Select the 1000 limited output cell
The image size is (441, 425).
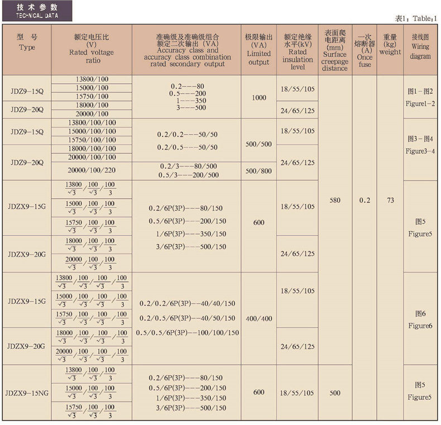pos(258,97)
